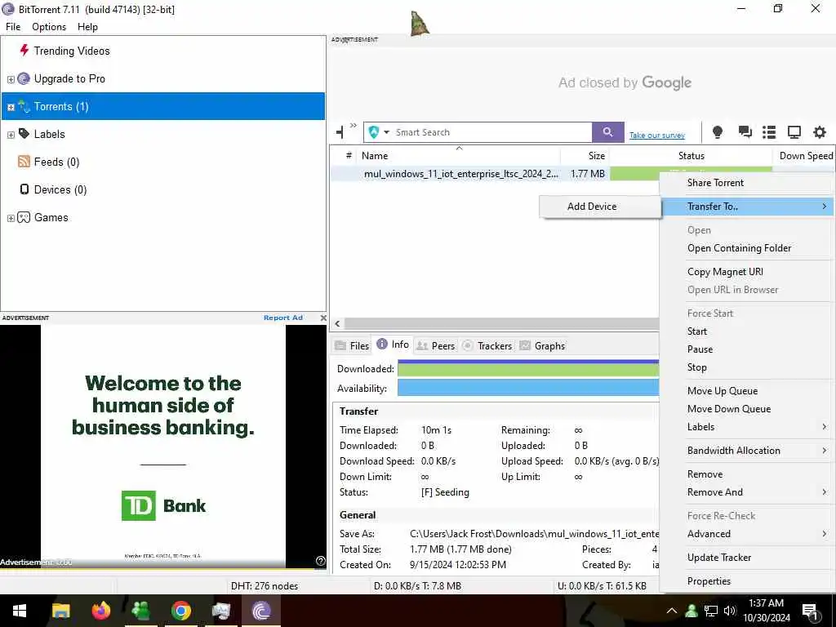Click the purple Smart Search magnifier button

607,131
